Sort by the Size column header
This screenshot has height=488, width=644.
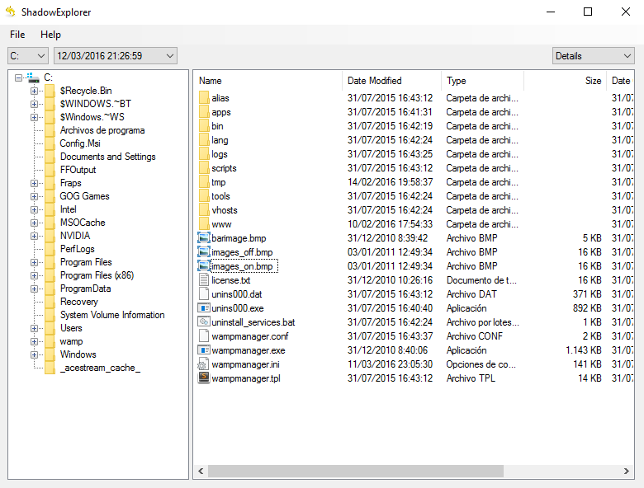(x=565, y=81)
